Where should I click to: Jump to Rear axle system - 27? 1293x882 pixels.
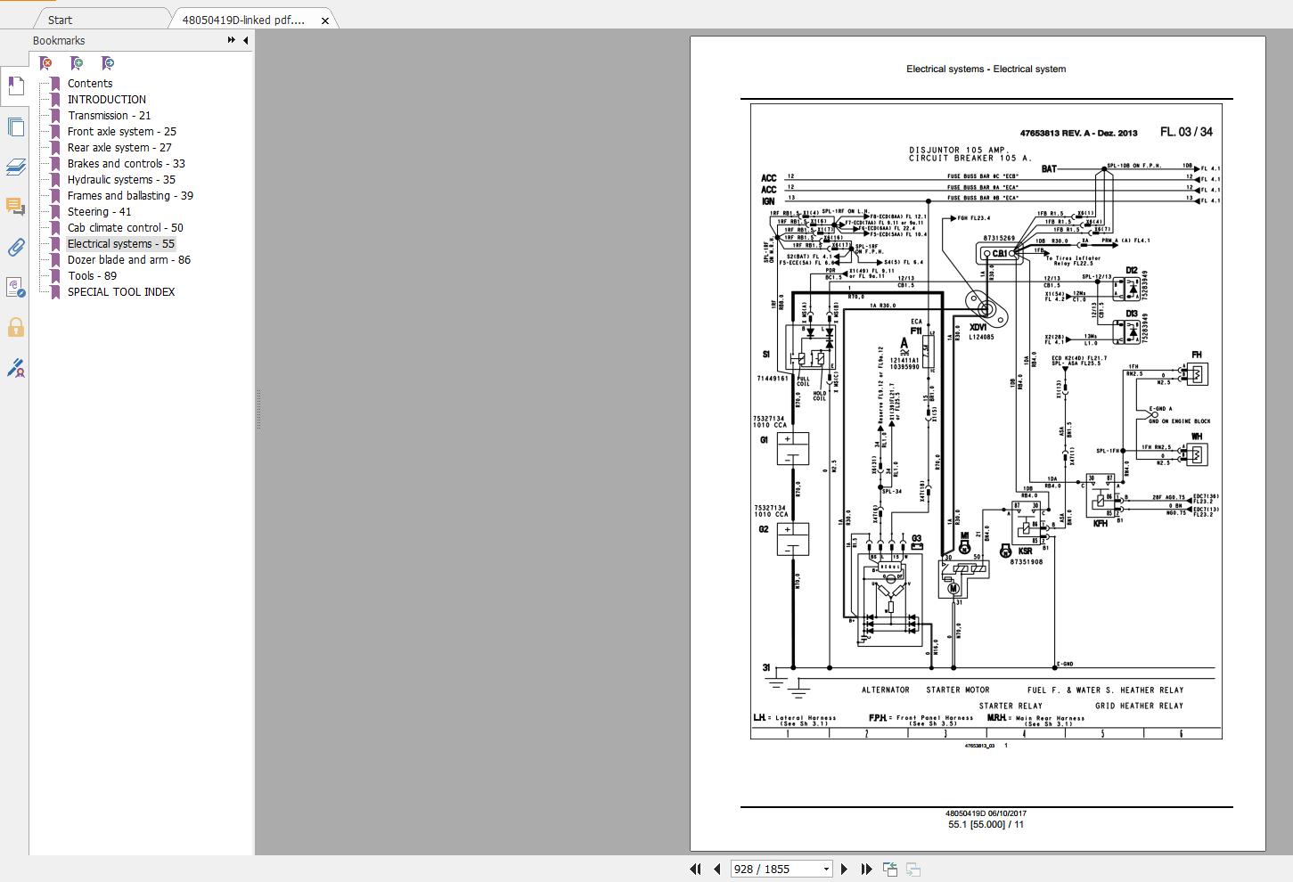point(119,147)
